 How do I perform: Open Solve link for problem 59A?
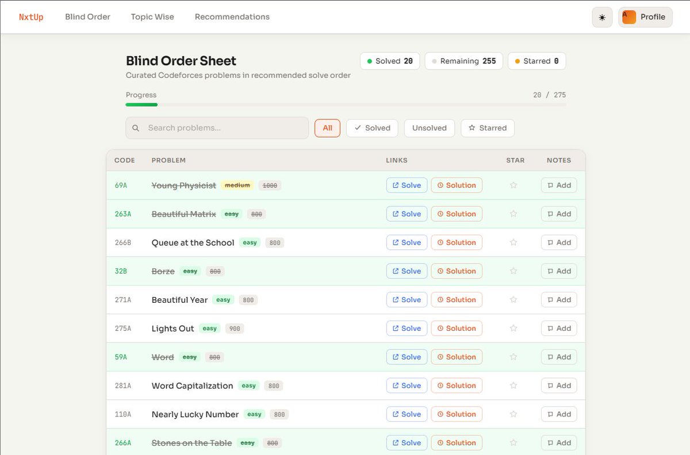(407, 357)
